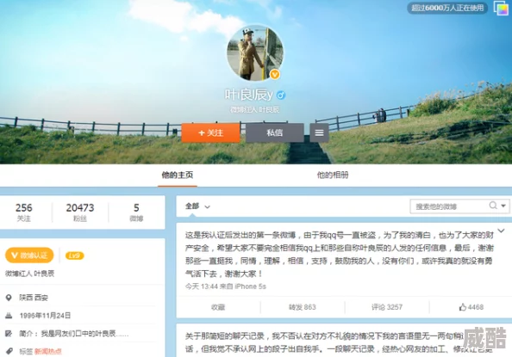The height and width of the screenshot is (357, 512).
Task: Click 微博红人 叶良辰 text in sidebar
Action: point(29,274)
